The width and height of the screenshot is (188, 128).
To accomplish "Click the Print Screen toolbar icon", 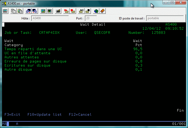I will [5, 11].
